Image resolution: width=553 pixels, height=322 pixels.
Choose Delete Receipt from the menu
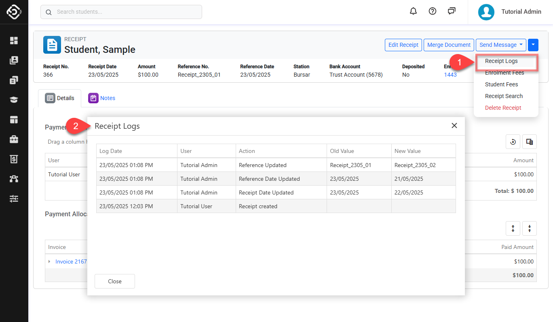coord(503,108)
